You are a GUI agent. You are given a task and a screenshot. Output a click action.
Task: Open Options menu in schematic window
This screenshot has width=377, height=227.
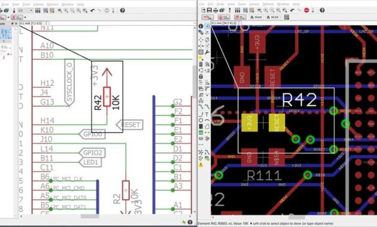(x=53, y=4)
